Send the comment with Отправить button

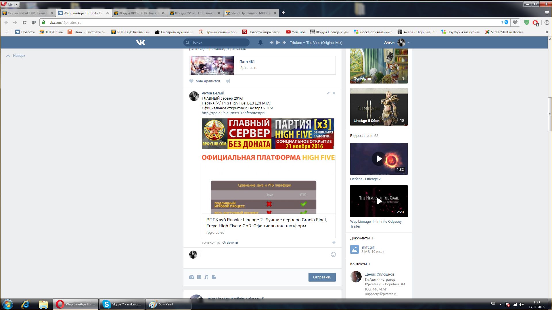click(322, 277)
